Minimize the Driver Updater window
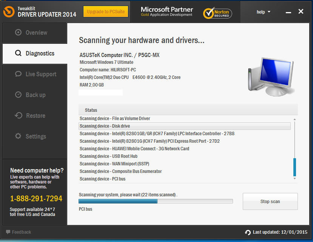Screen dimensions: 313x242 [288, 12]
